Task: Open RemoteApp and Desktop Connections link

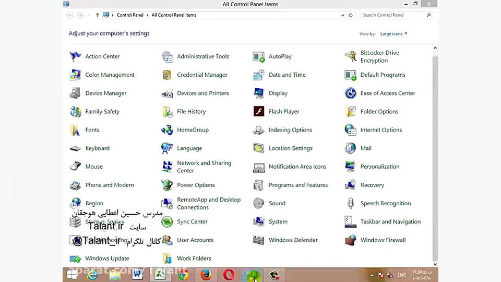Action: (x=209, y=203)
